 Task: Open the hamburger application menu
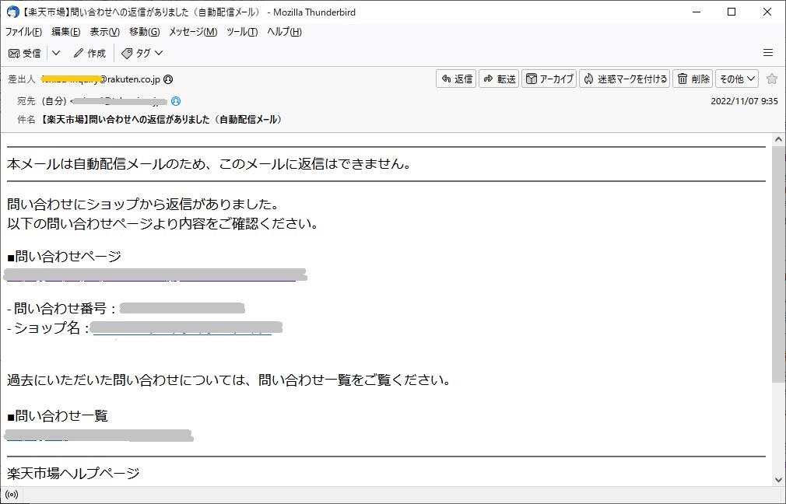(768, 53)
